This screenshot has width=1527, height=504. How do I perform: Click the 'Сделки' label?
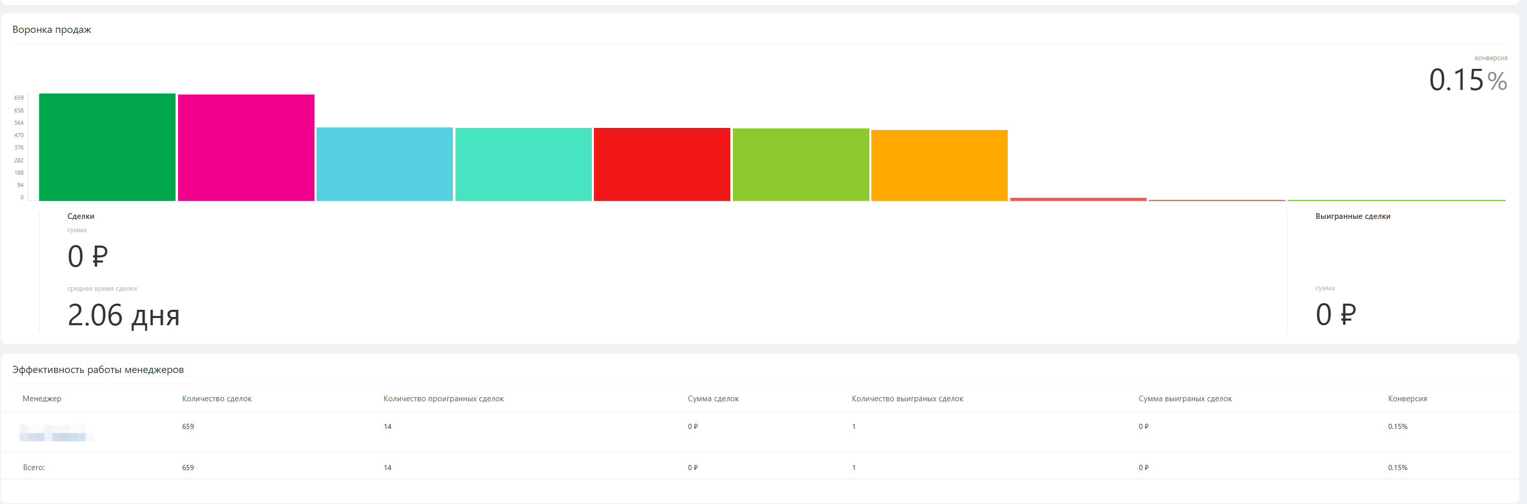coord(81,216)
